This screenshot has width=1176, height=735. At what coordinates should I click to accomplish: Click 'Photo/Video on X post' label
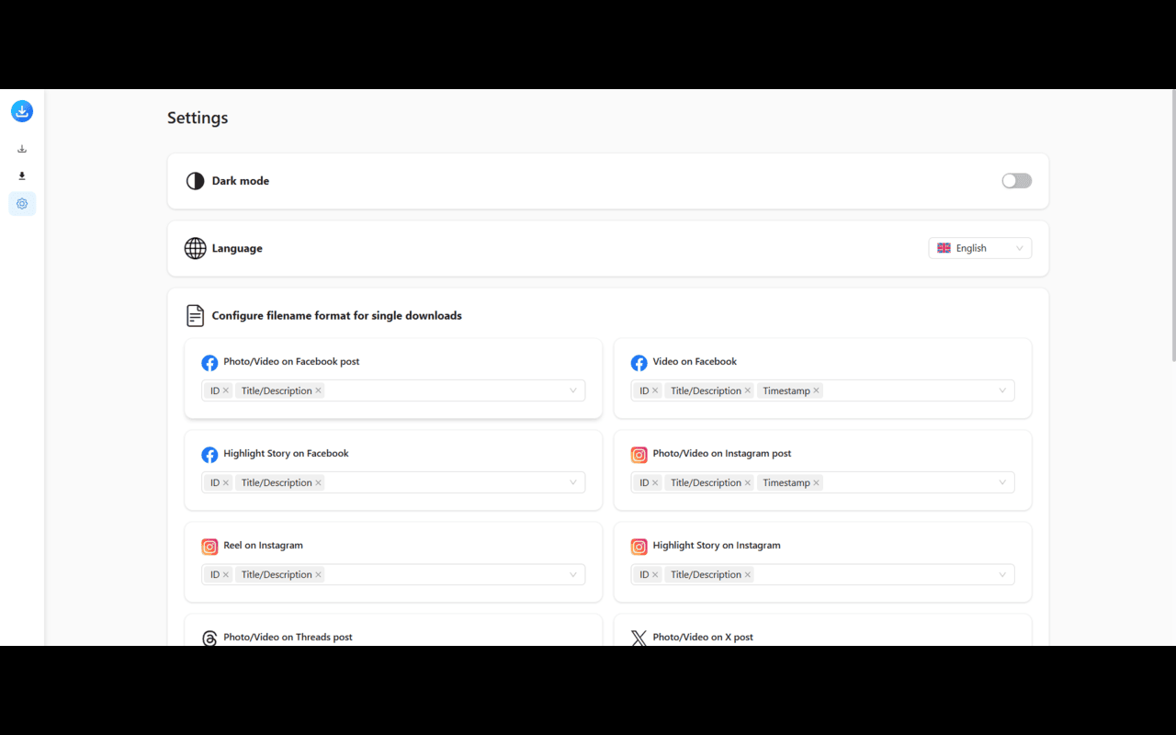(703, 637)
